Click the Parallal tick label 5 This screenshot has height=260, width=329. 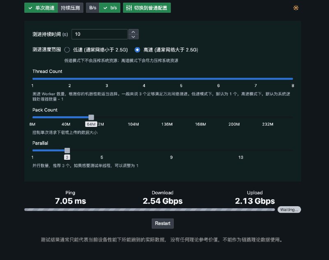point(102,157)
